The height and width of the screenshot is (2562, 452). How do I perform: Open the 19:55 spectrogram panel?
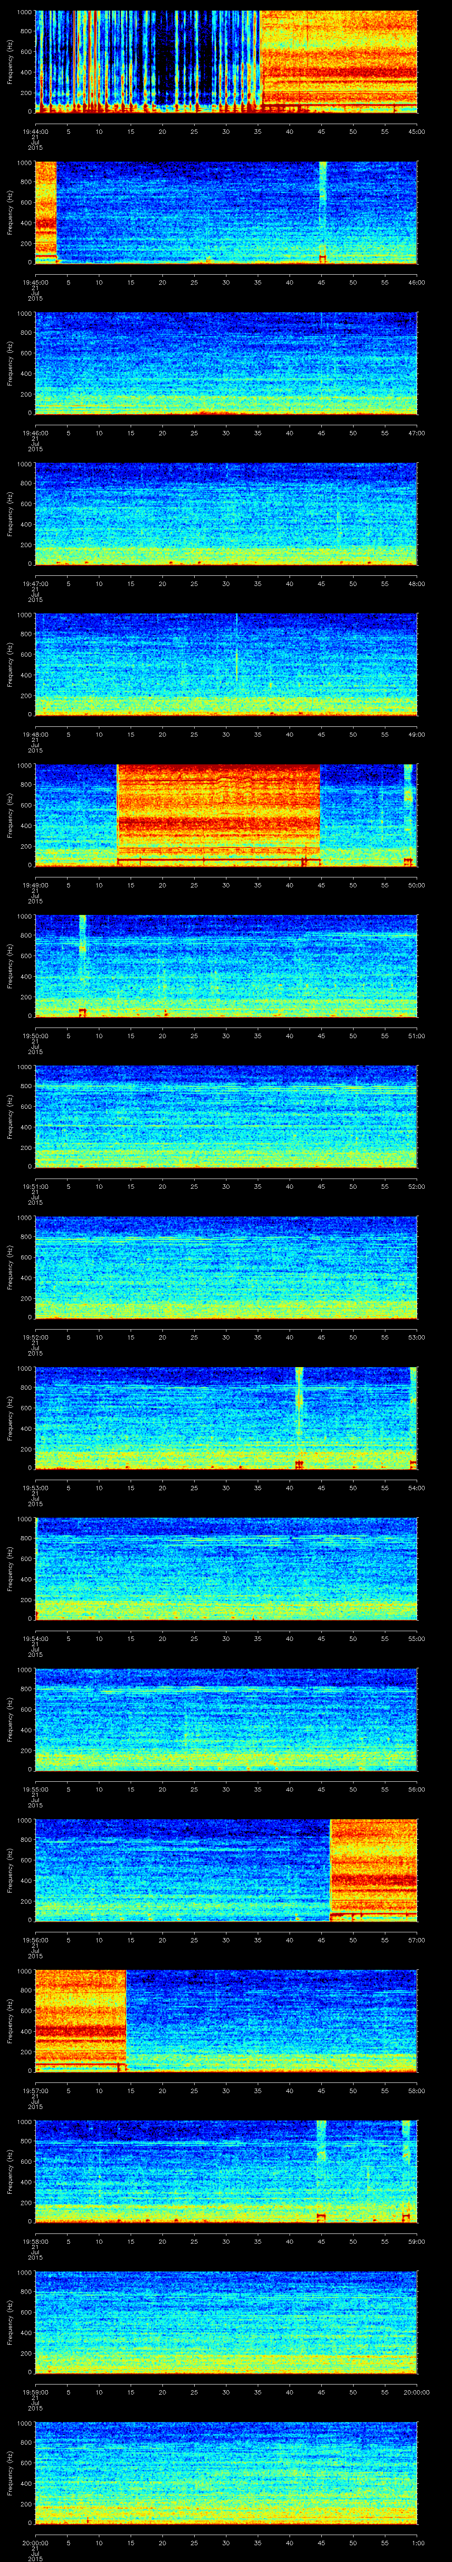pyautogui.click(x=226, y=1719)
